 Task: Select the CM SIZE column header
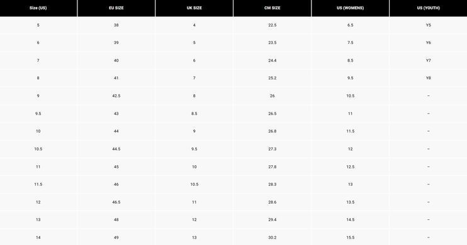tap(273, 8)
